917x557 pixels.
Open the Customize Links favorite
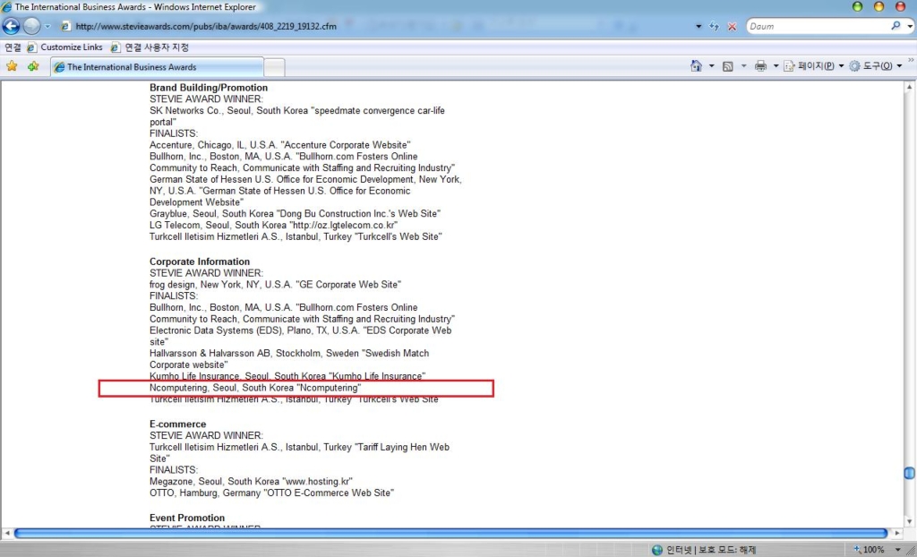(64, 47)
